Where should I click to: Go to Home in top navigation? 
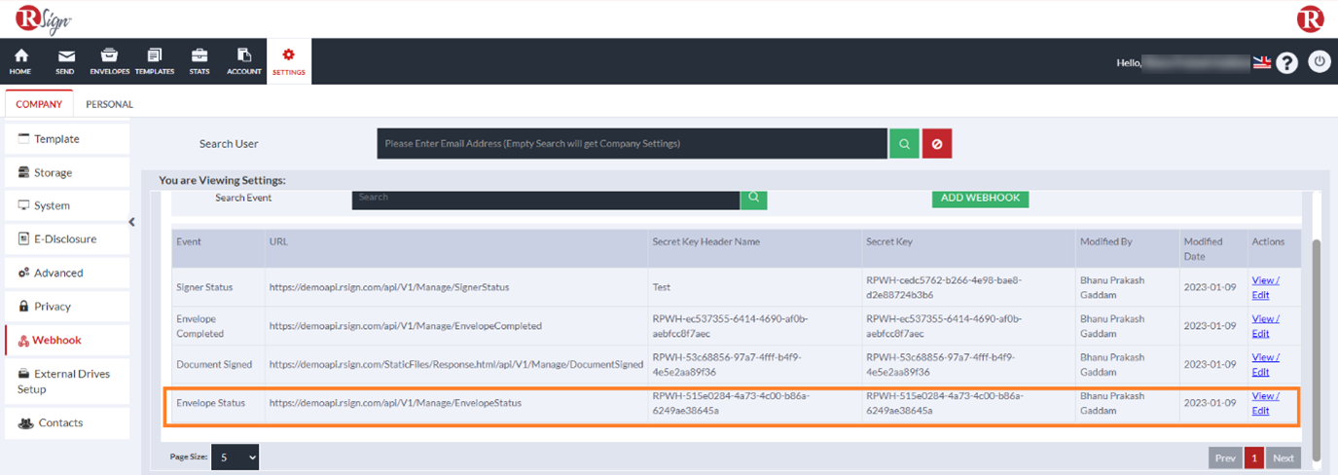[20, 61]
